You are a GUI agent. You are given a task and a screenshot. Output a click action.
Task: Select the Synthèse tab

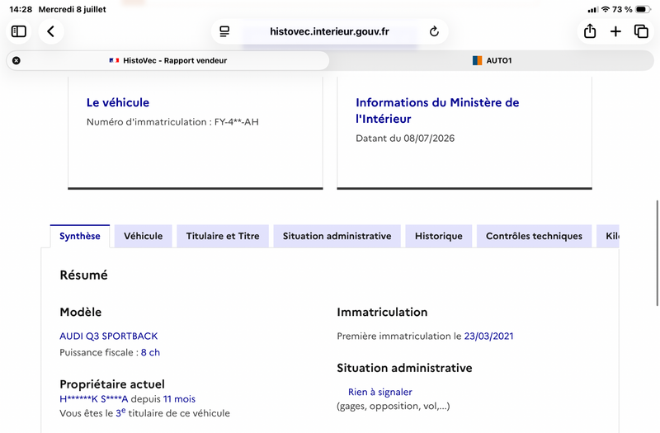coord(80,236)
